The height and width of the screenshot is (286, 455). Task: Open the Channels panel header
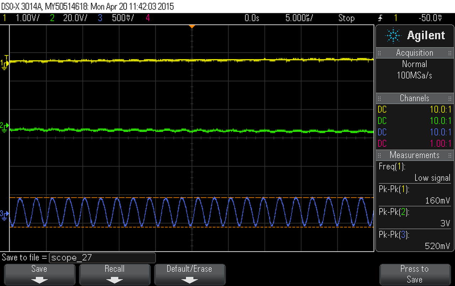(x=414, y=98)
